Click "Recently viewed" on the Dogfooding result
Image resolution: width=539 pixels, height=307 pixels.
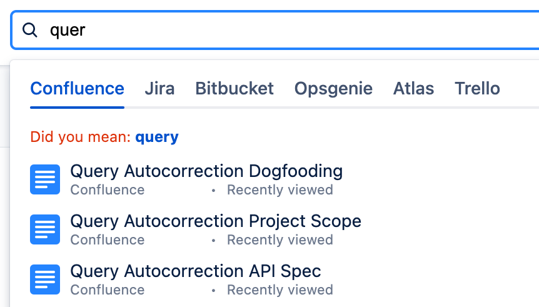click(280, 190)
